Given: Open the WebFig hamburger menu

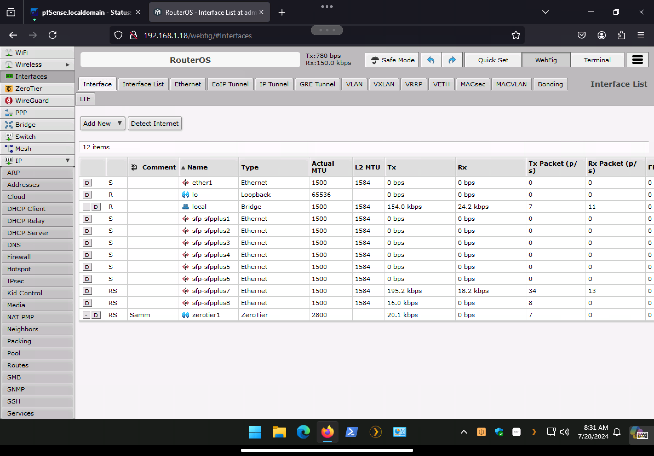Looking at the screenshot, I should click(x=638, y=60).
